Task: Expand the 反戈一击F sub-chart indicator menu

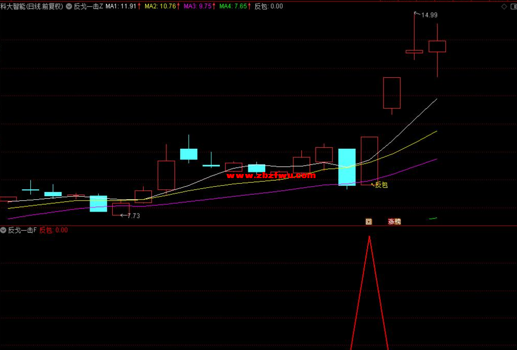Action: (x=4, y=230)
